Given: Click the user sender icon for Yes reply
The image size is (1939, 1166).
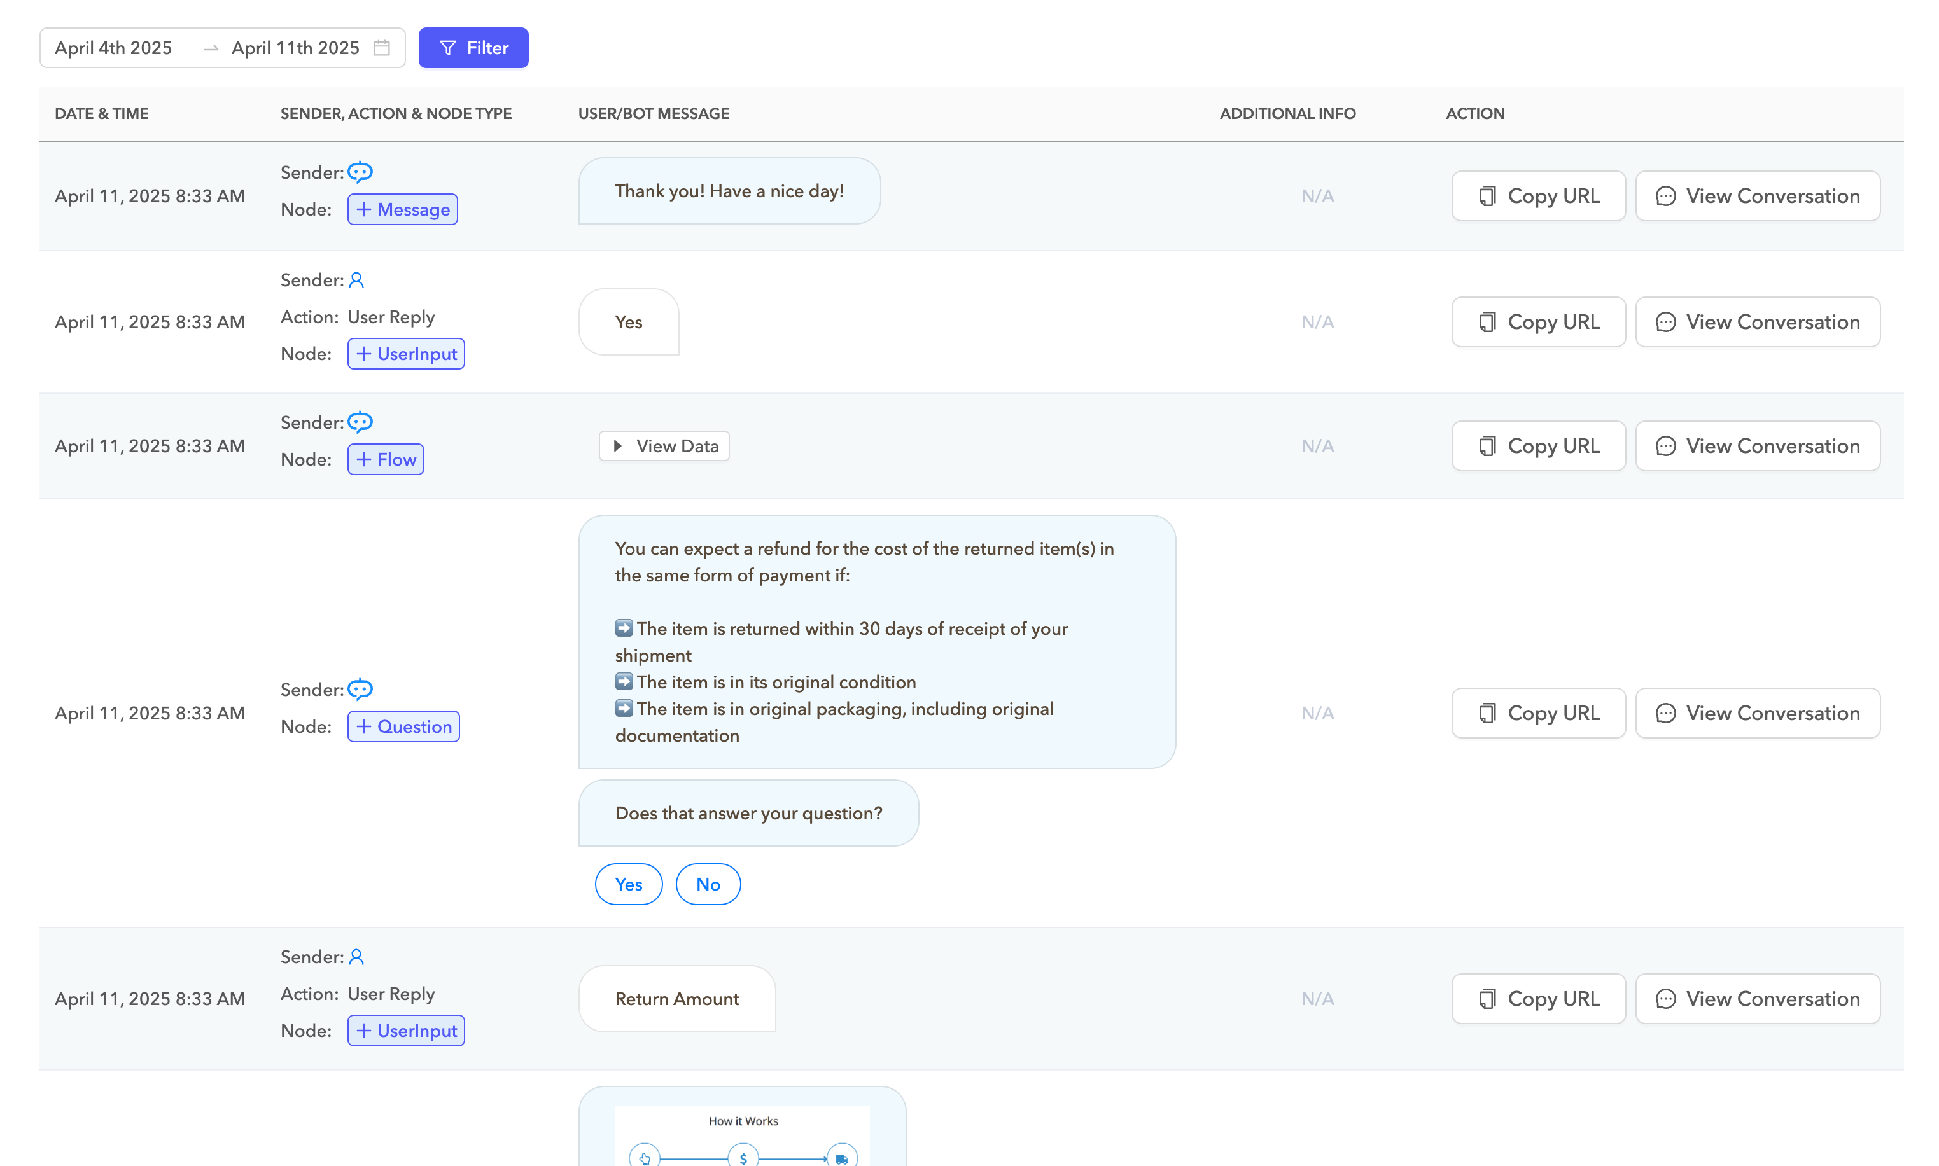Looking at the screenshot, I should [x=356, y=280].
